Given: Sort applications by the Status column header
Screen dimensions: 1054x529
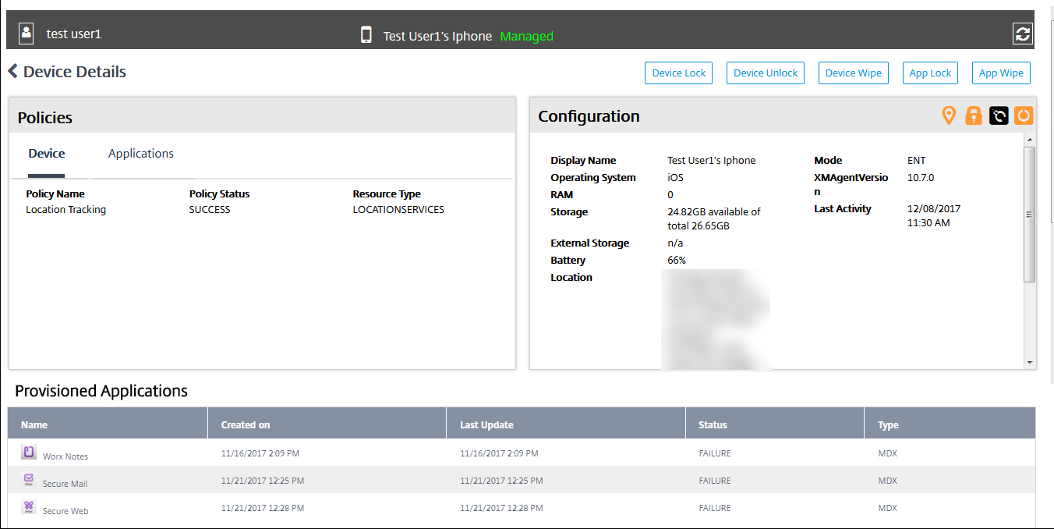Looking at the screenshot, I should pyautogui.click(x=713, y=425).
